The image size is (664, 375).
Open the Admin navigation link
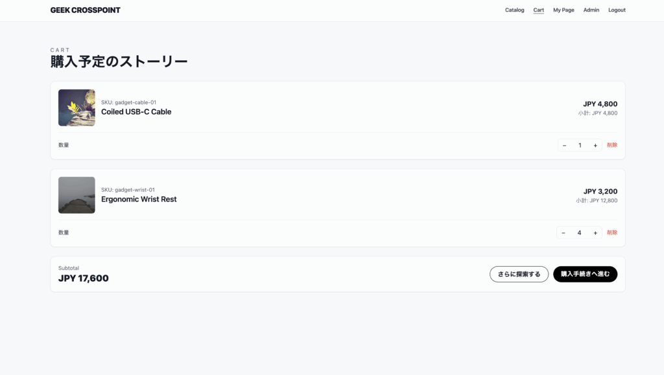click(x=591, y=10)
